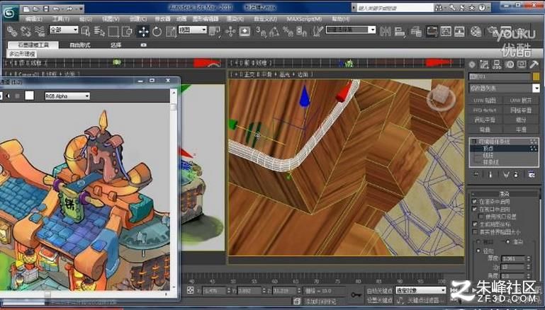Screen dimensions: 545x310
Task: Activate the Select and Scale tool
Action: [x=171, y=31]
